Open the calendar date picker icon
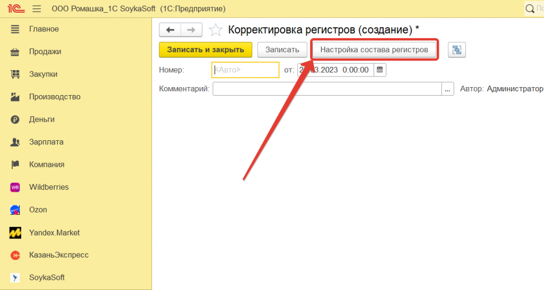Image resolution: width=544 pixels, height=290 pixels. pyautogui.click(x=379, y=70)
